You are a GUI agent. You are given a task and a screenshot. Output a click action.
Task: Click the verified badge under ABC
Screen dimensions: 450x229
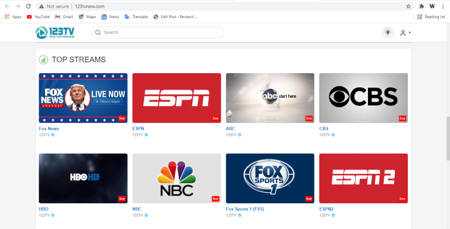coord(240,135)
